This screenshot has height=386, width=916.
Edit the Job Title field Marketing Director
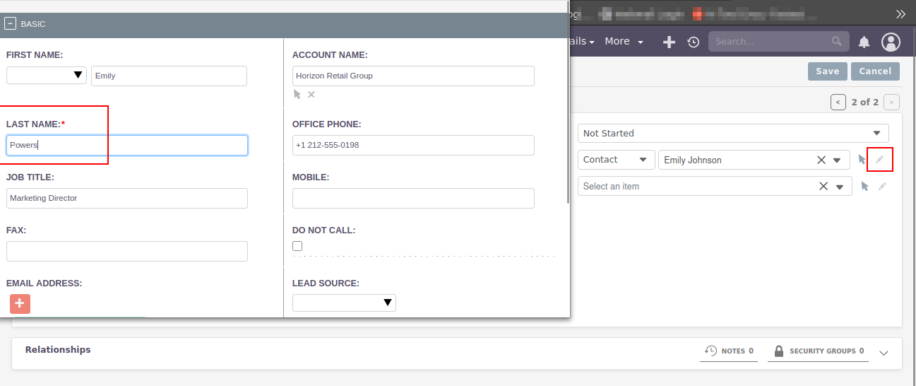tap(127, 198)
